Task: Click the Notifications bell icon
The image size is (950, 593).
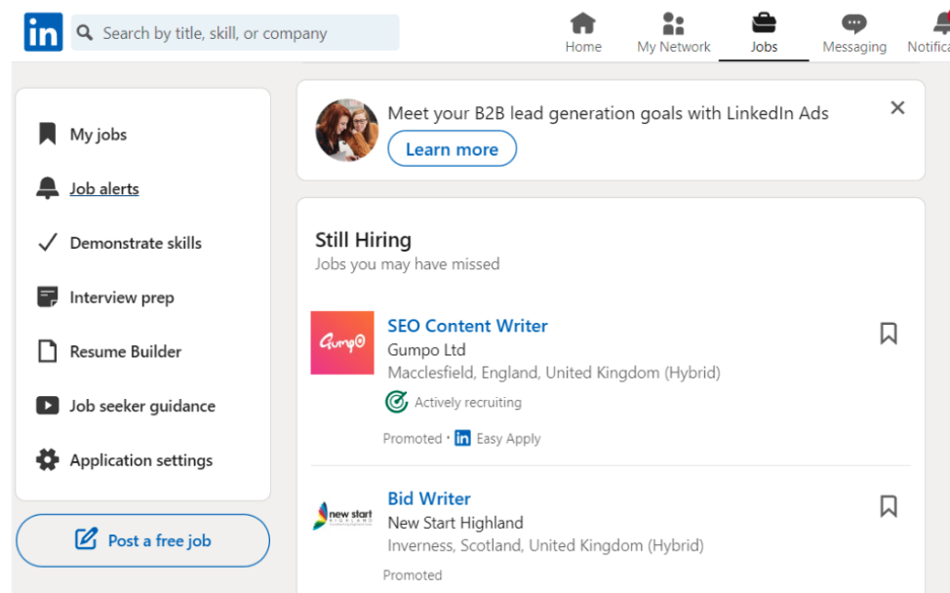Action: point(941,23)
